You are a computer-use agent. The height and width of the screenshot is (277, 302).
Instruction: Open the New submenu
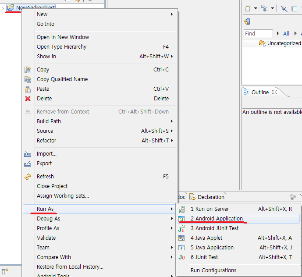100,14
